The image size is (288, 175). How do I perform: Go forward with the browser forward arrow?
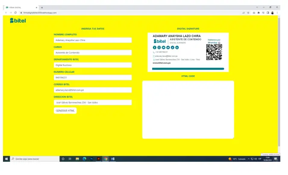pyautogui.click(x=11, y=13)
